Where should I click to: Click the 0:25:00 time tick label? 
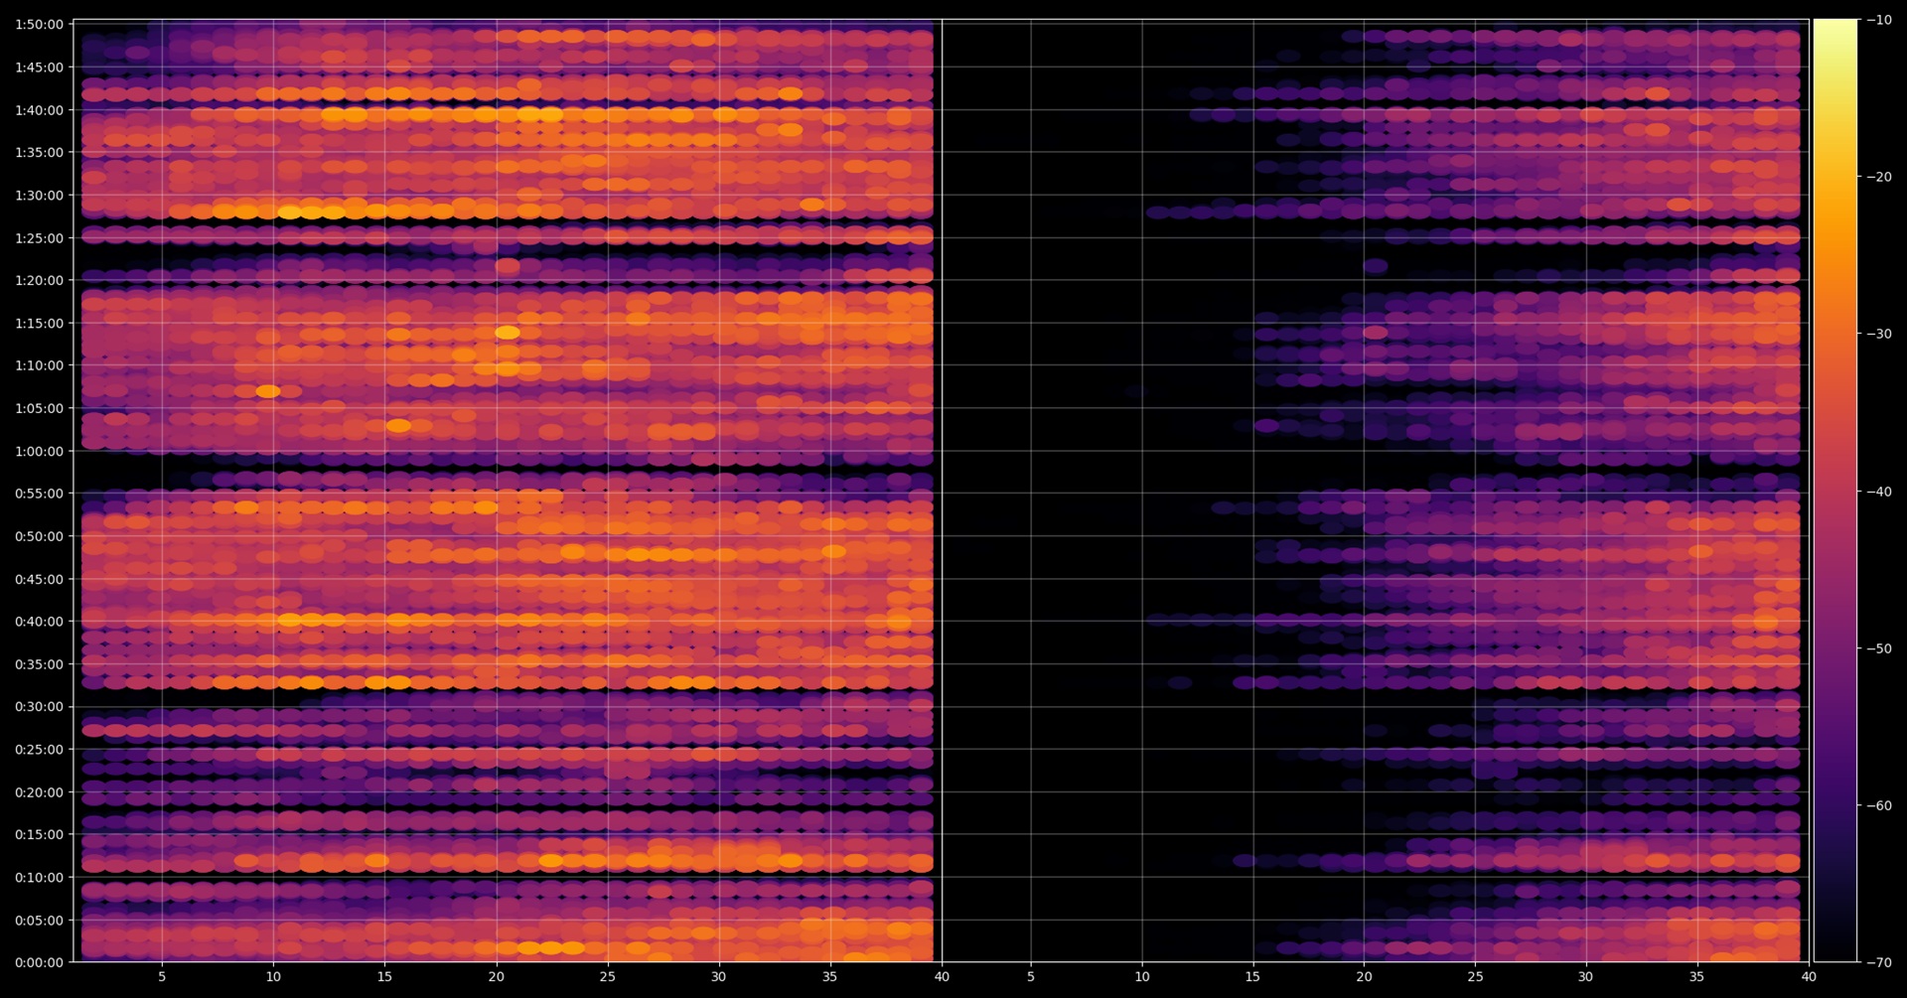(39, 750)
